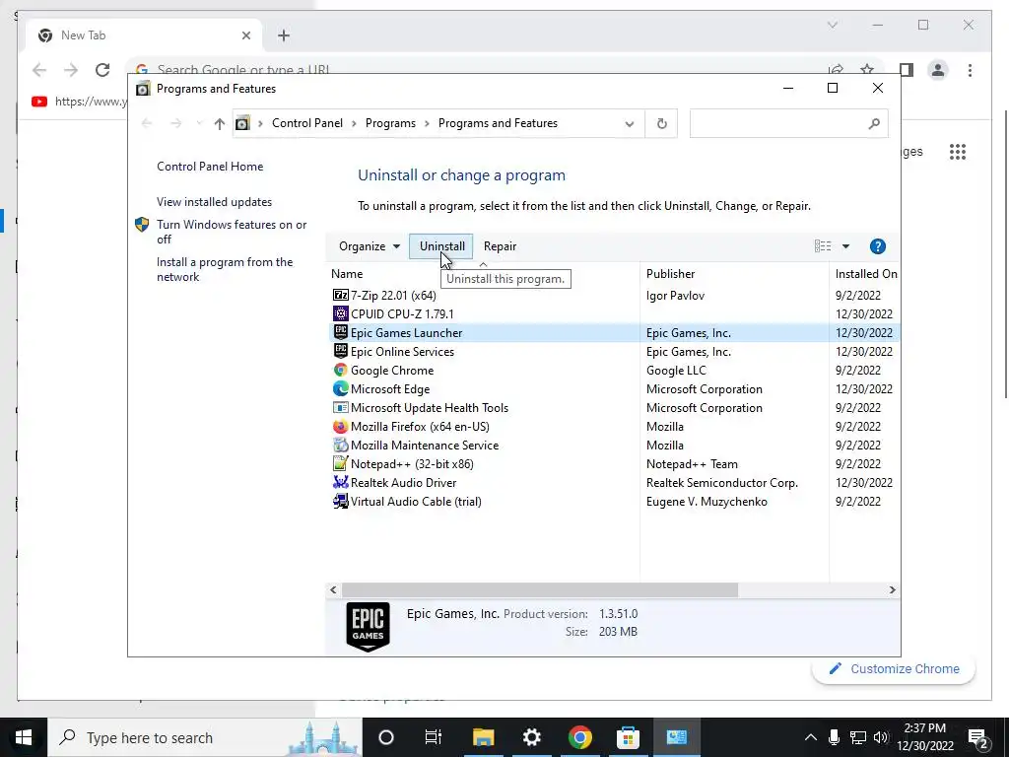The image size is (1009, 757).
Task: Click horizontal scrollbar right arrow
Action: 892,589
